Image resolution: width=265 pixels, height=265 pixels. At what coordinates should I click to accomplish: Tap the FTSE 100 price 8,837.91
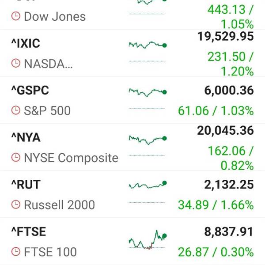tap(229, 232)
